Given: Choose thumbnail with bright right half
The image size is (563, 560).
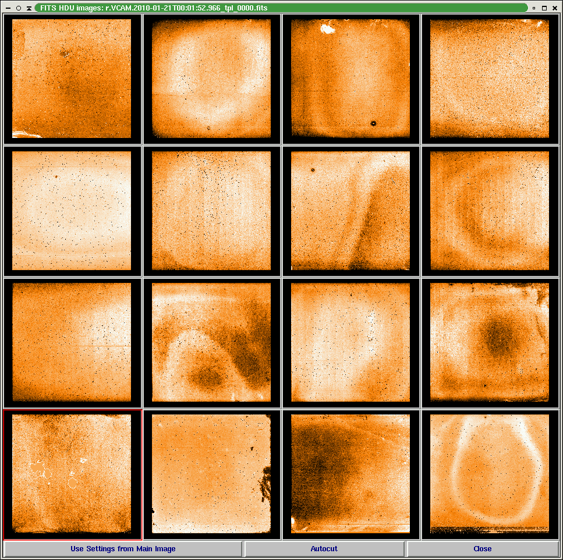Looking at the screenshot, I should pos(72,343).
